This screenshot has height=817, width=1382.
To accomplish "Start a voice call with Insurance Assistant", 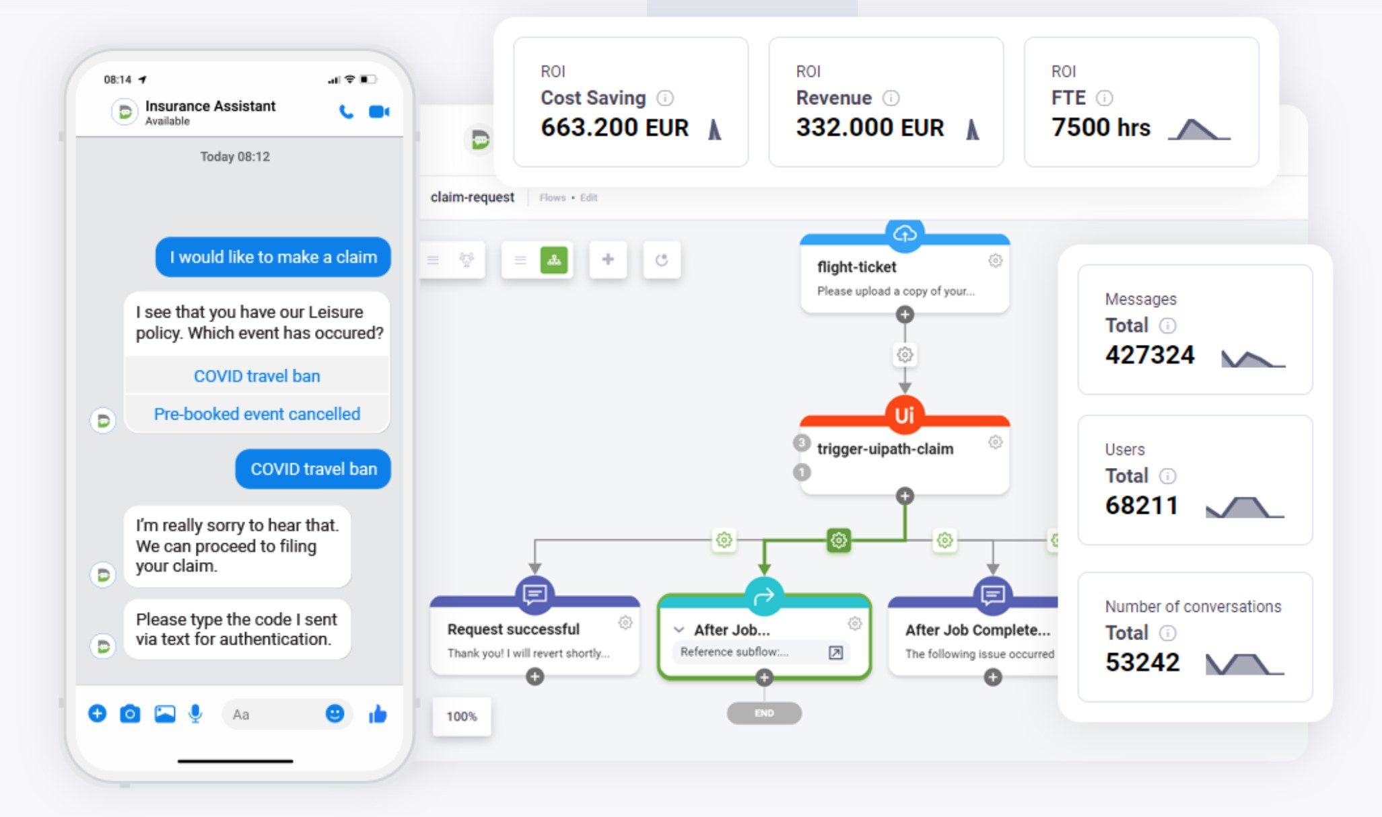I will pyautogui.click(x=346, y=112).
